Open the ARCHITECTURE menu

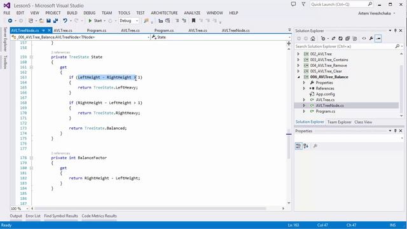pyautogui.click(x=164, y=13)
